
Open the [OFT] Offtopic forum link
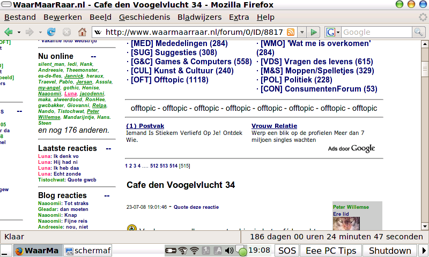coord(169,80)
